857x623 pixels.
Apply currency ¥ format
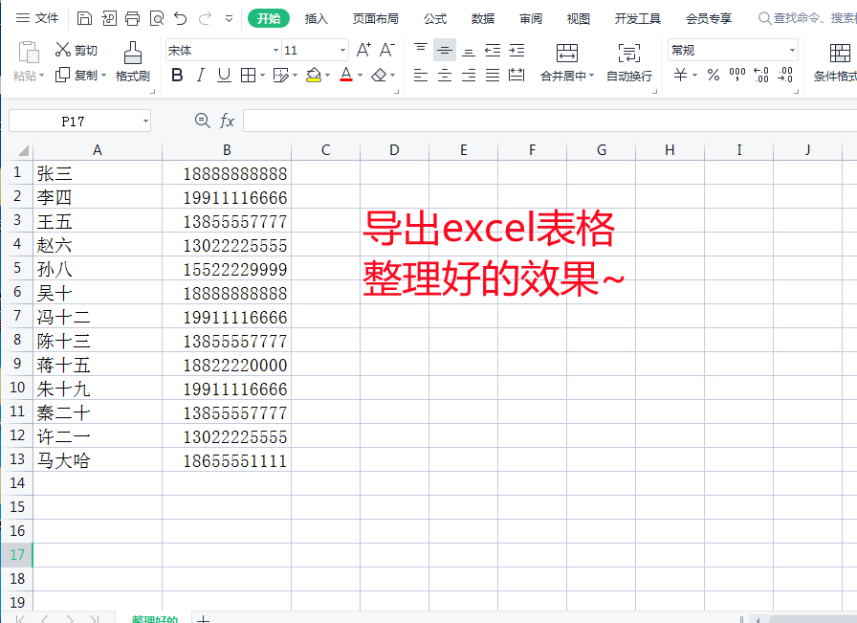(680, 75)
